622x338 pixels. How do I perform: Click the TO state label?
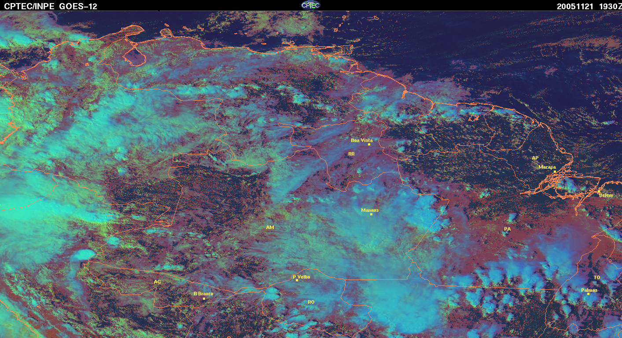(596, 277)
